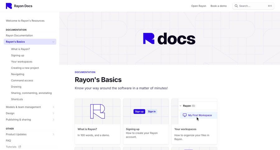
Task: Open the FAQ sidebar link
Action: point(8,141)
